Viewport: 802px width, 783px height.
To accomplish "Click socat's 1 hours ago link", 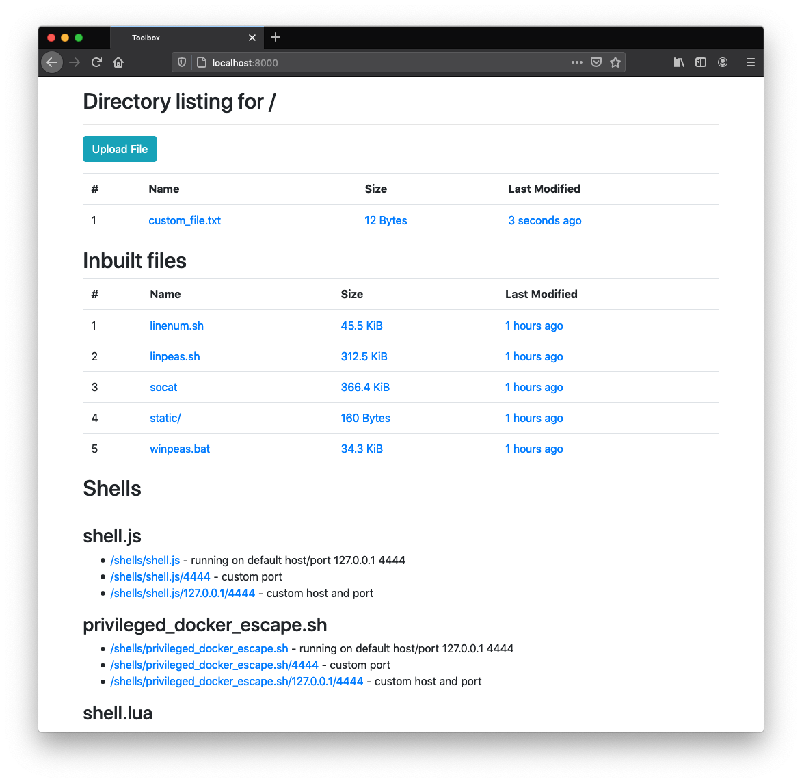I will click(534, 387).
